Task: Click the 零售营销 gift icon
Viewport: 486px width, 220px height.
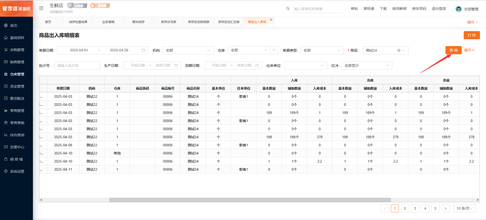Action: tap(6, 123)
